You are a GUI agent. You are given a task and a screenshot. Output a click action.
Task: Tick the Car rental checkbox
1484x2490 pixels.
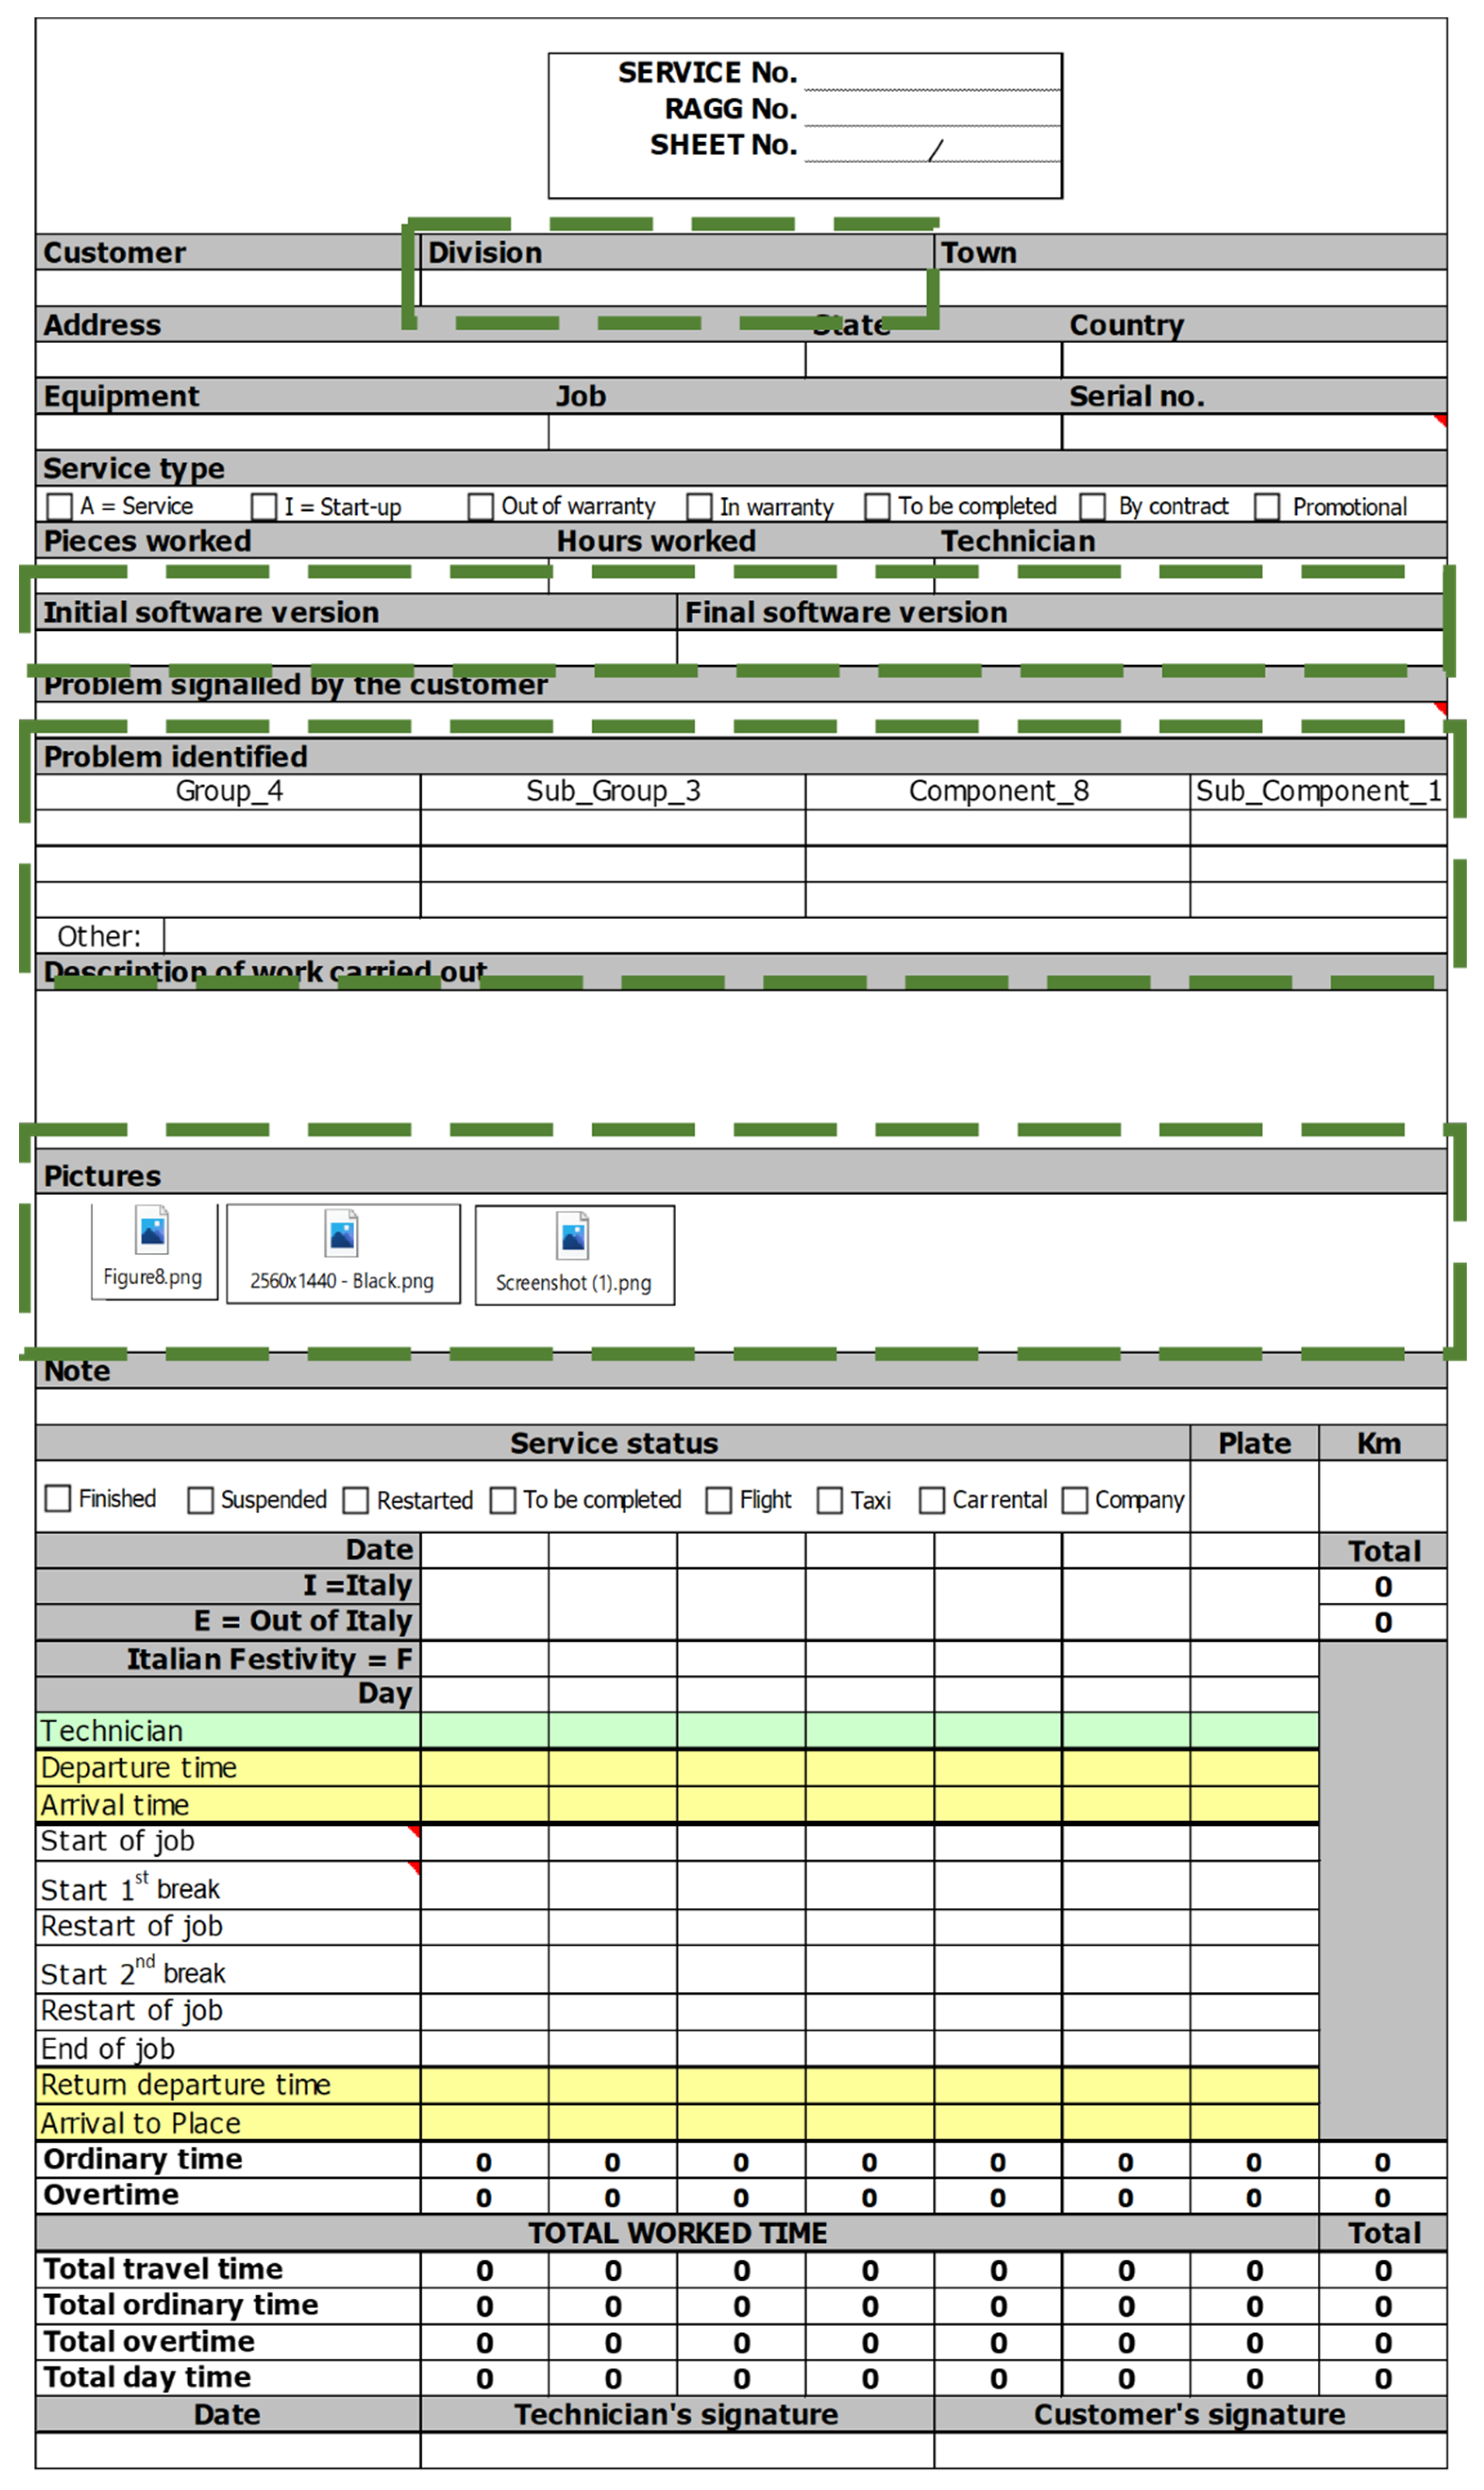pos(932,1502)
